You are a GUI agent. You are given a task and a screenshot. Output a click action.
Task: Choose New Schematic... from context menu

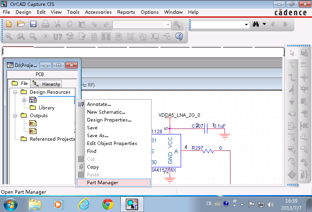[114, 112]
